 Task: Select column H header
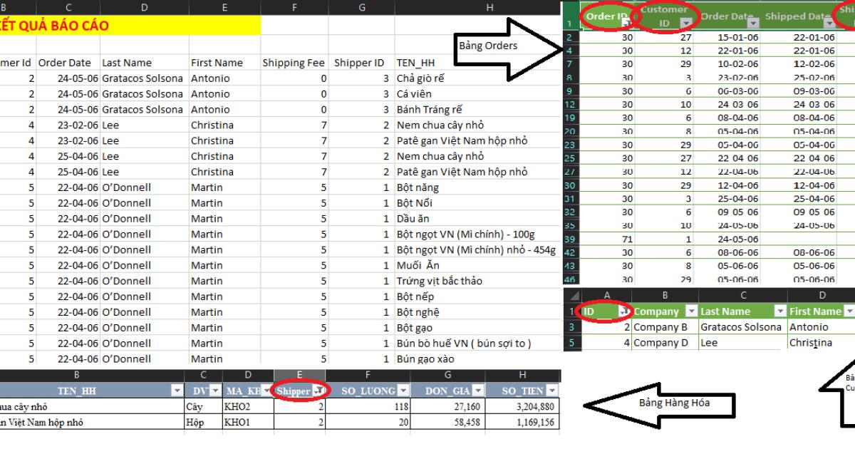[490, 8]
